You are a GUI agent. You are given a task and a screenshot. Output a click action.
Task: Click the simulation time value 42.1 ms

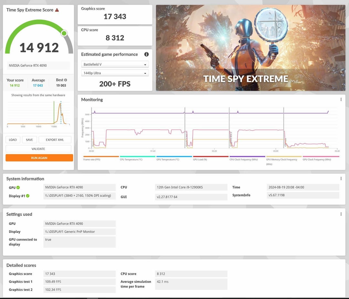[191, 284]
